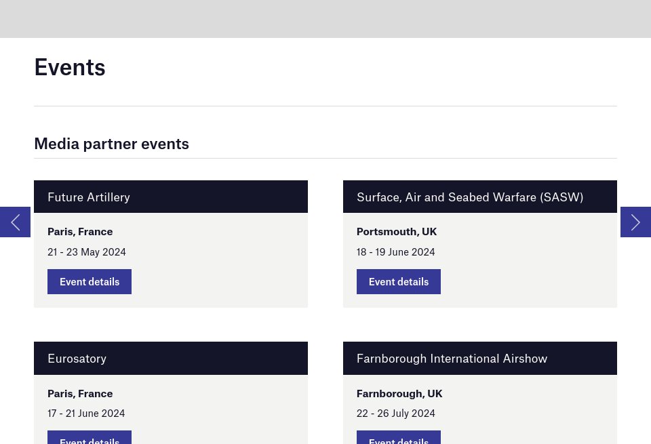651x444 pixels.
Task: Click the Events page heading
Action: (x=70, y=67)
